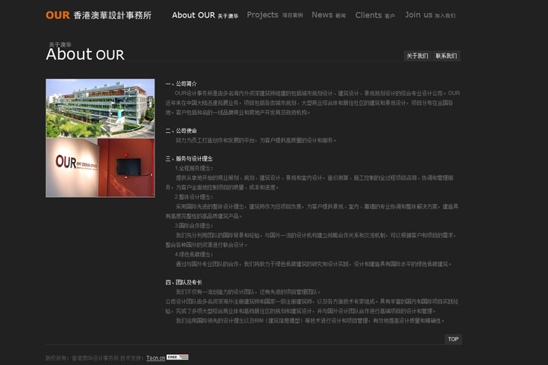Click the 香港澳華設計事務所 header title
Viewport: 548px width, 365px height.
coord(113,15)
